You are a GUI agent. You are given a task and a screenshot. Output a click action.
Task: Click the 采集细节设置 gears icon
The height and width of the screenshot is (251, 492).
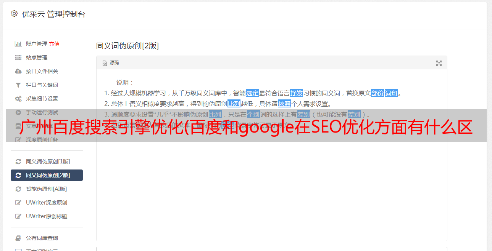[x=18, y=99]
